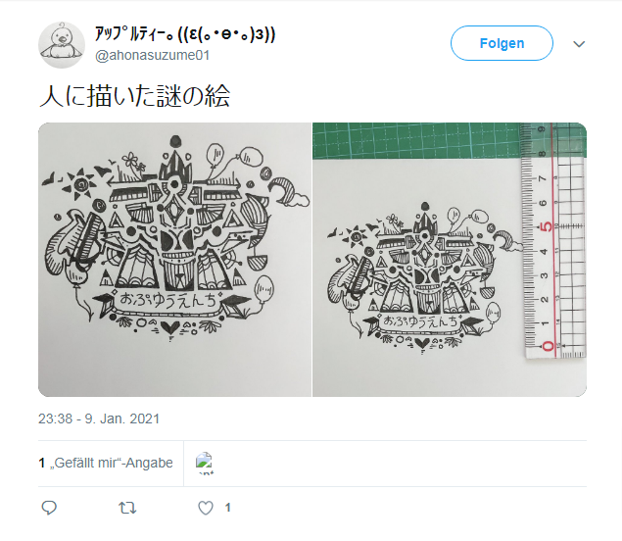622x541 pixels.
Task: Click the liker's broken avatar image
Action: [205, 463]
